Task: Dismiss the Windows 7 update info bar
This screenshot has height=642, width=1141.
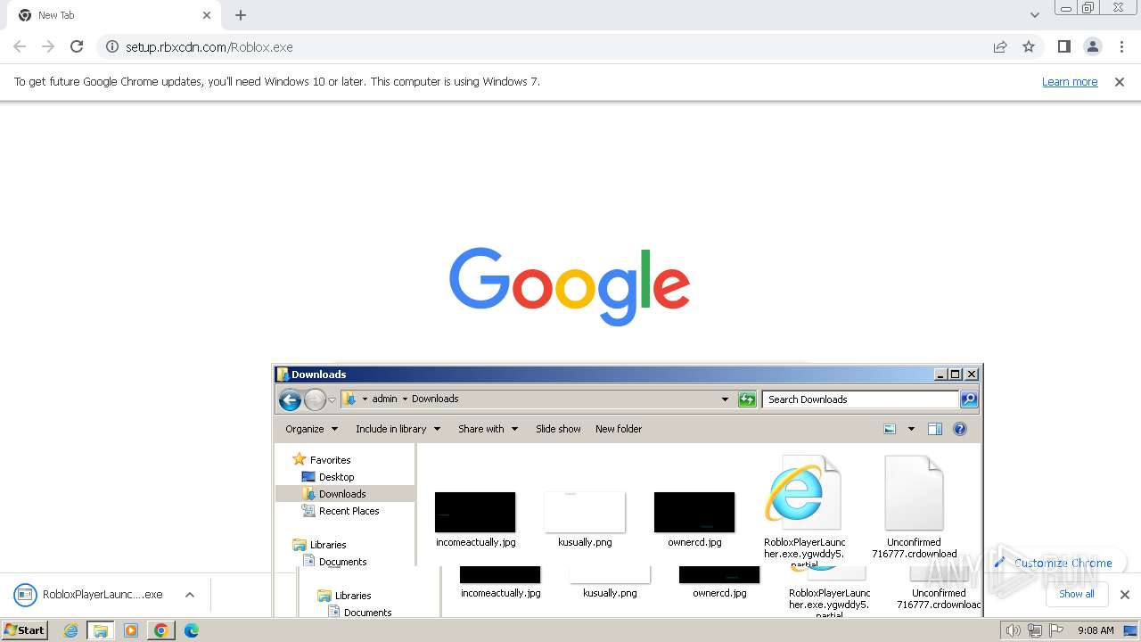Action: (x=1120, y=81)
